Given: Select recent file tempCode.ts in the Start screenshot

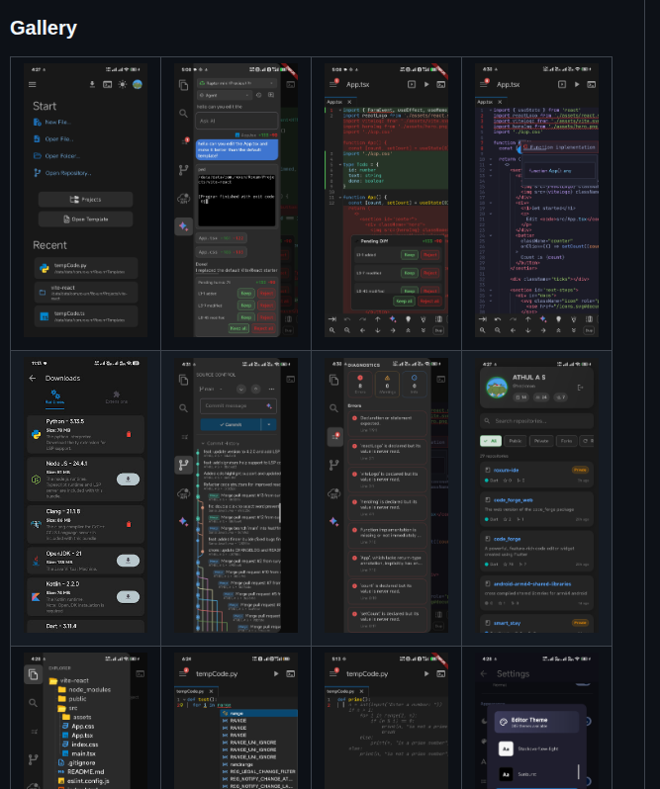Looking at the screenshot, I should [86, 316].
